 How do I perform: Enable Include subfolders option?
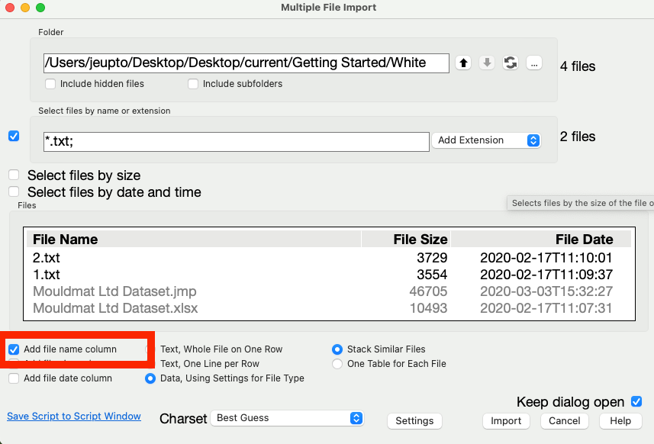click(x=193, y=84)
